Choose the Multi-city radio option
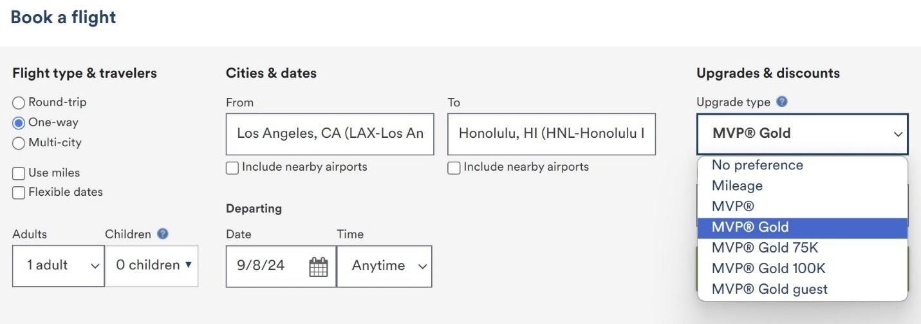The height and width of the screenshot is (324, 921). coord(19,143)
